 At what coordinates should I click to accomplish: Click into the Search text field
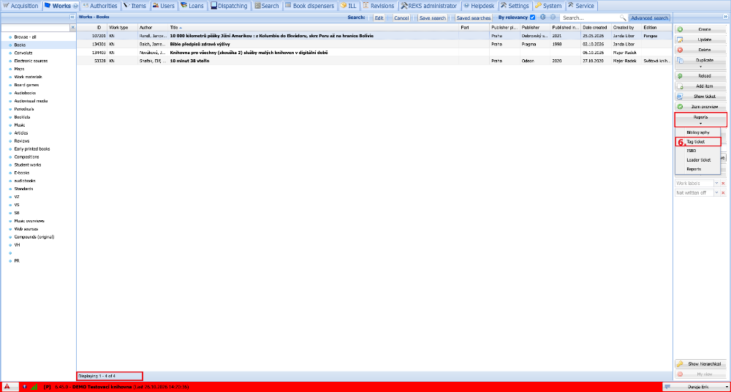point(590,18)
